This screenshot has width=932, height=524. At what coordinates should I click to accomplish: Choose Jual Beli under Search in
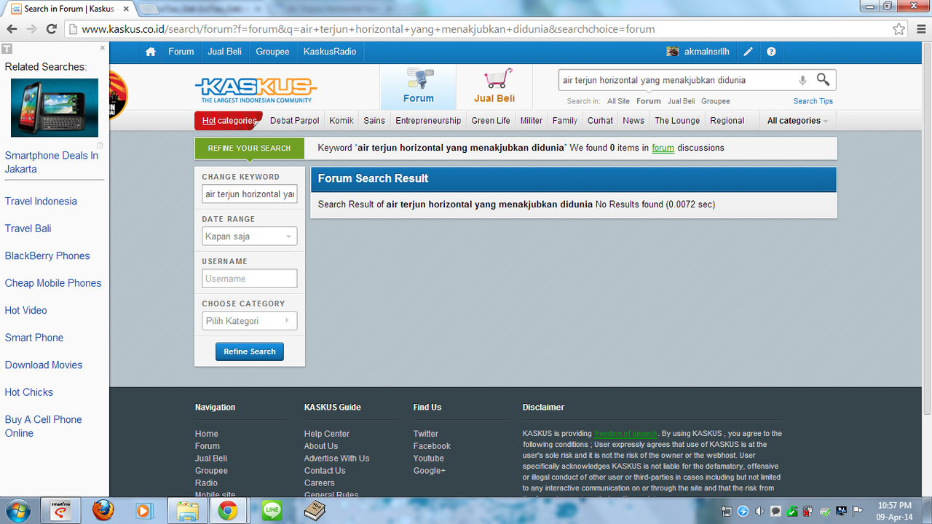coord(681,101)
